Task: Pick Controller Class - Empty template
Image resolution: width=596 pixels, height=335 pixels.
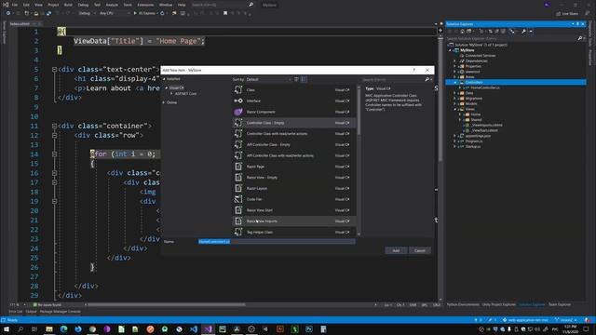Action: (294, 123)
